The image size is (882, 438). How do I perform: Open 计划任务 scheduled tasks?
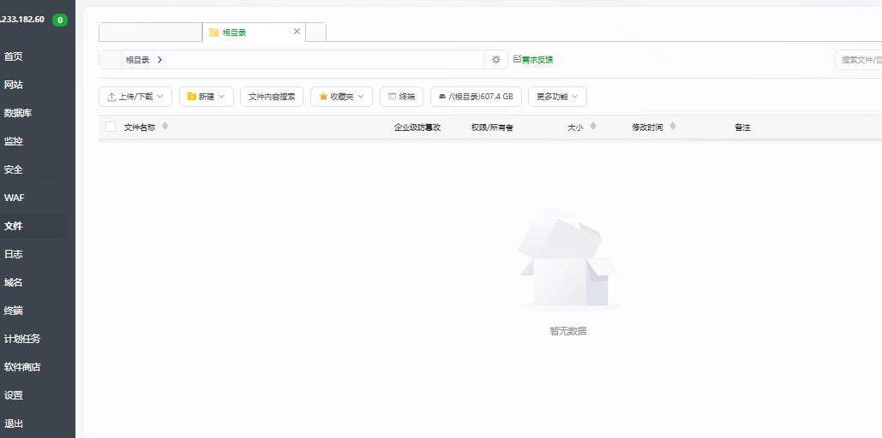22,339
